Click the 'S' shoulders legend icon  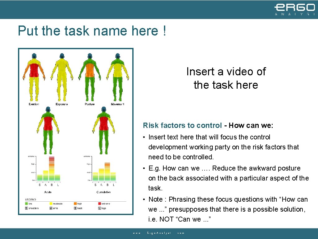(x=26, y=208)
